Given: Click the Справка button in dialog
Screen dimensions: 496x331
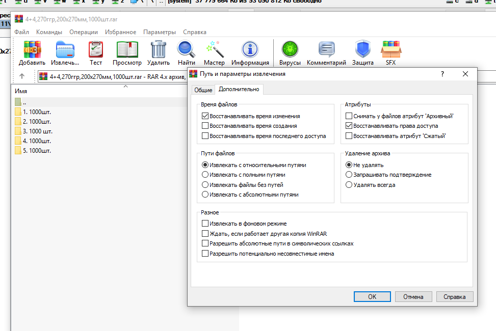Looking at the screenshot, I should [x=455, y=297].
